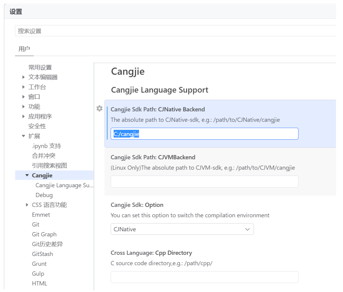
Task: Select 安全性 in the settings tree
Action: [x=37, y=126]
